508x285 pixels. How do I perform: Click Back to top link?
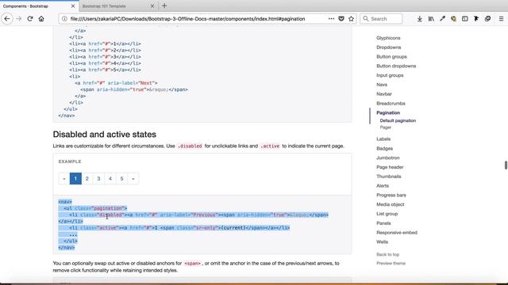pos(387,255)
